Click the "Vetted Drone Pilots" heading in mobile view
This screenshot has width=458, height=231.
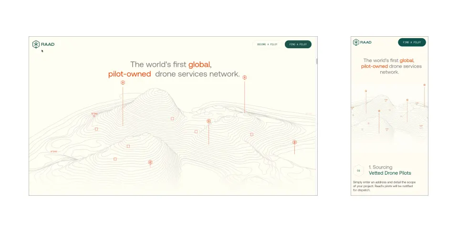point(390,173)
